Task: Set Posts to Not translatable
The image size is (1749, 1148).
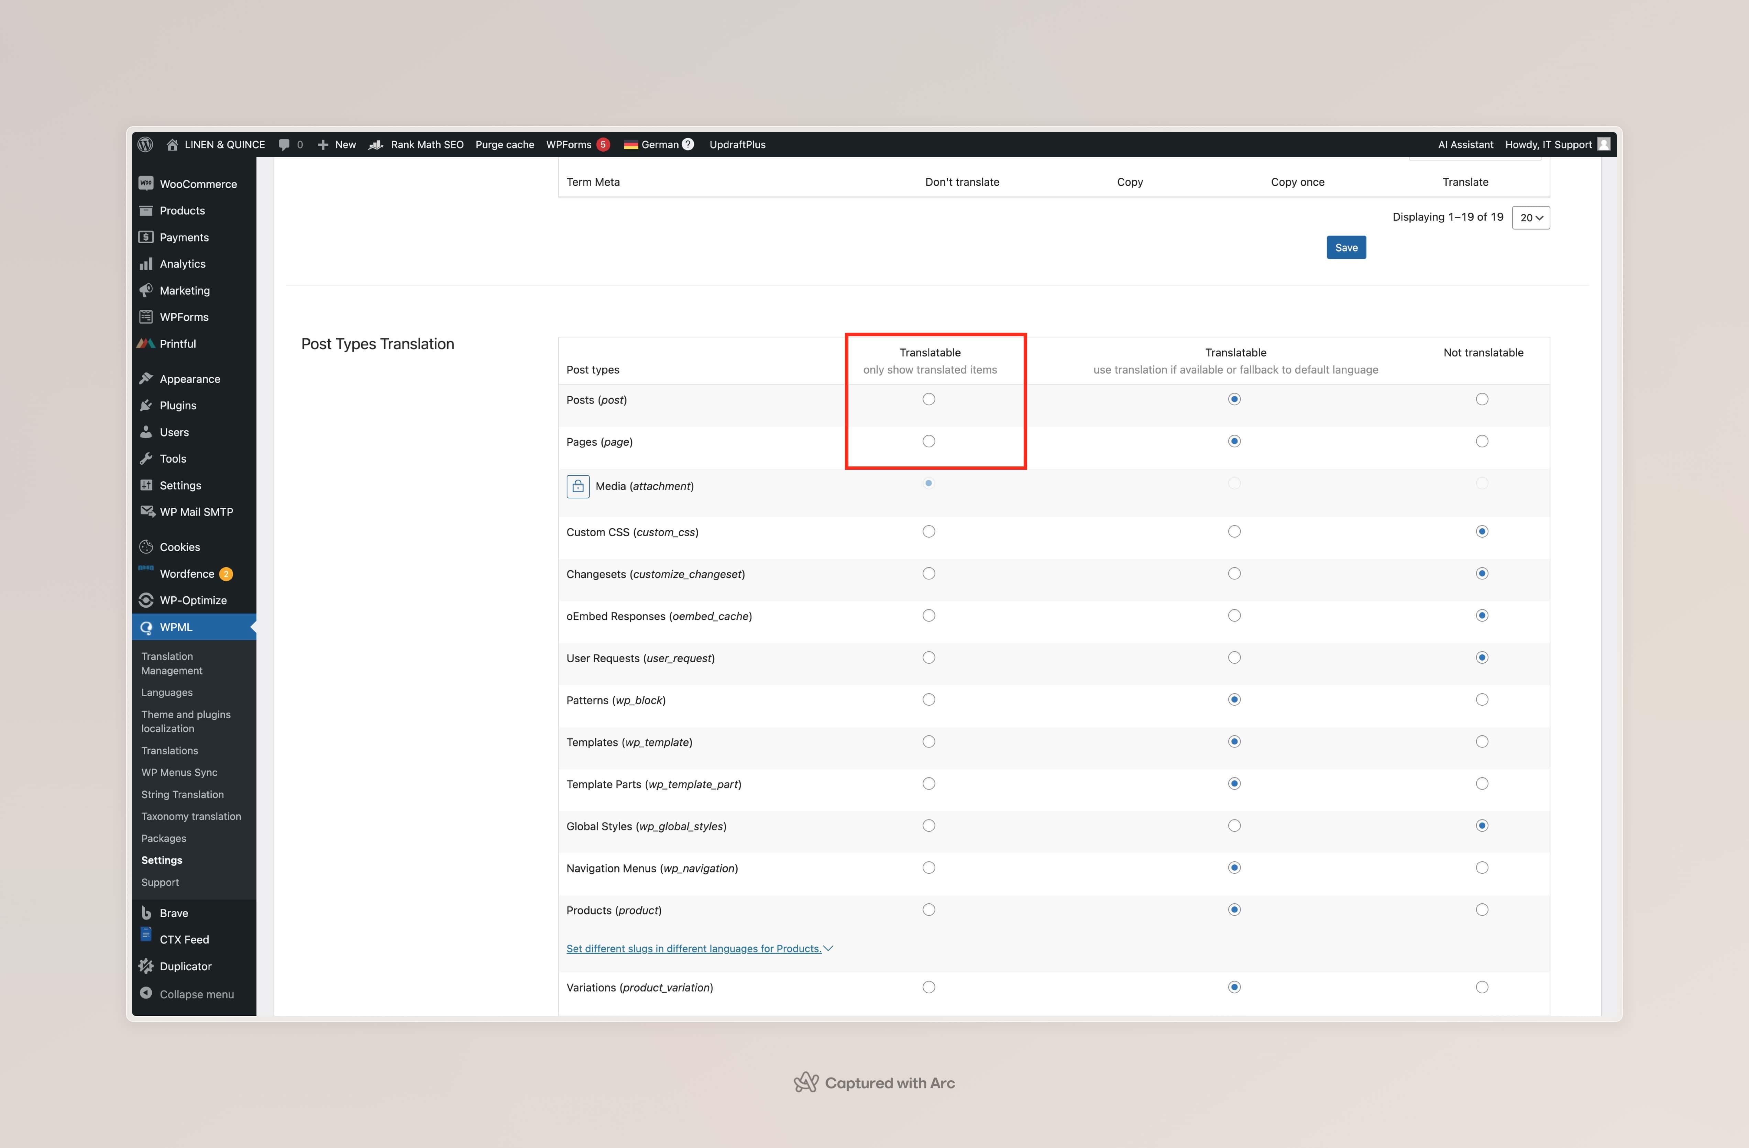Action: click(x=1482, y=399)
